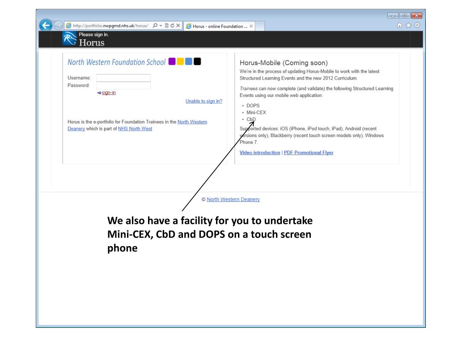This screenshot has height=343, width=458.
Task: Open the PDF Promotional Flyer link
Action: point(309,153)
